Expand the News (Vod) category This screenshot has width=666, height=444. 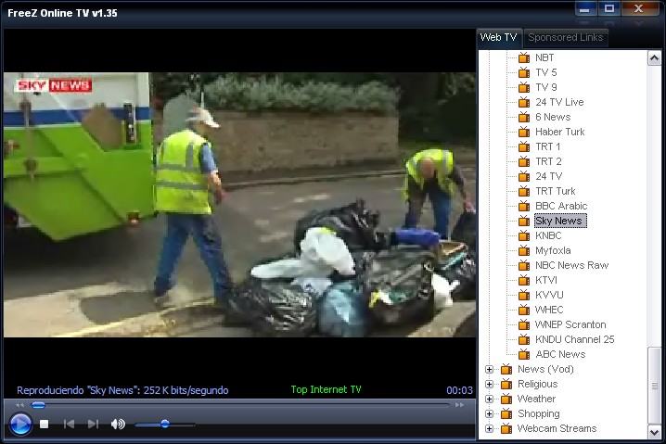click(x=490, y=369)
